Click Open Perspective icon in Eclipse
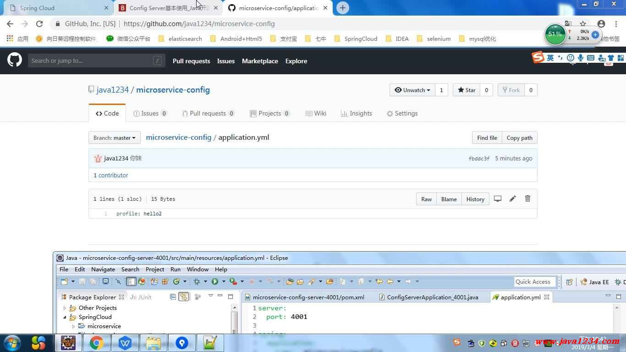 (570, 282)
